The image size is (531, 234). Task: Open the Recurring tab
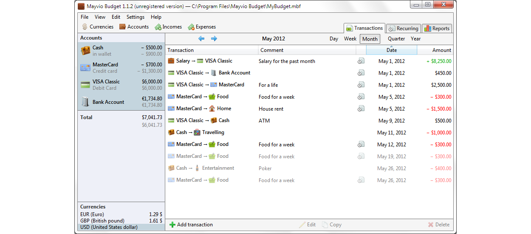tap(403, 29)
